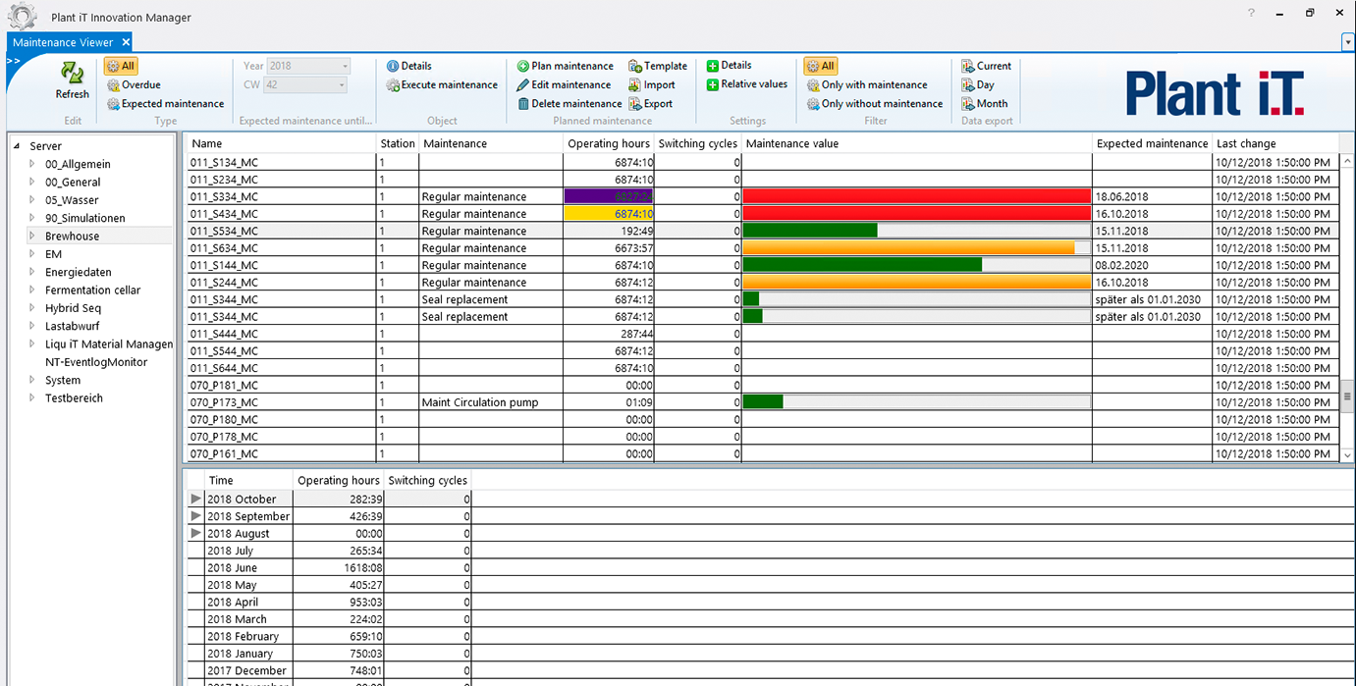Enable Only with maintenance filter
1356x686 pixels.
pyautogui.click(x=867, y=85)
